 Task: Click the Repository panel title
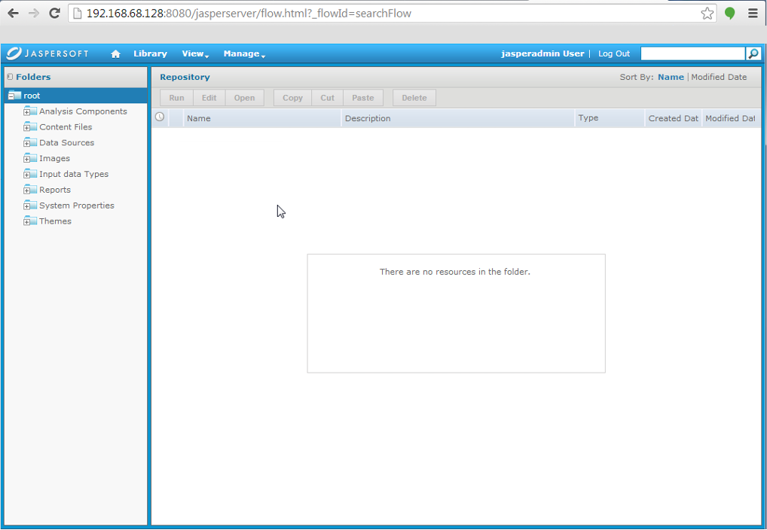point(185,77)
